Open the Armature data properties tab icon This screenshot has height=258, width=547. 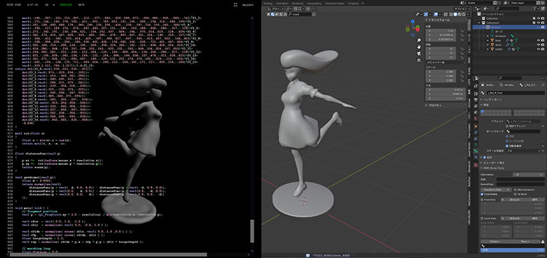pyautogui.click(x=476, y=144)
